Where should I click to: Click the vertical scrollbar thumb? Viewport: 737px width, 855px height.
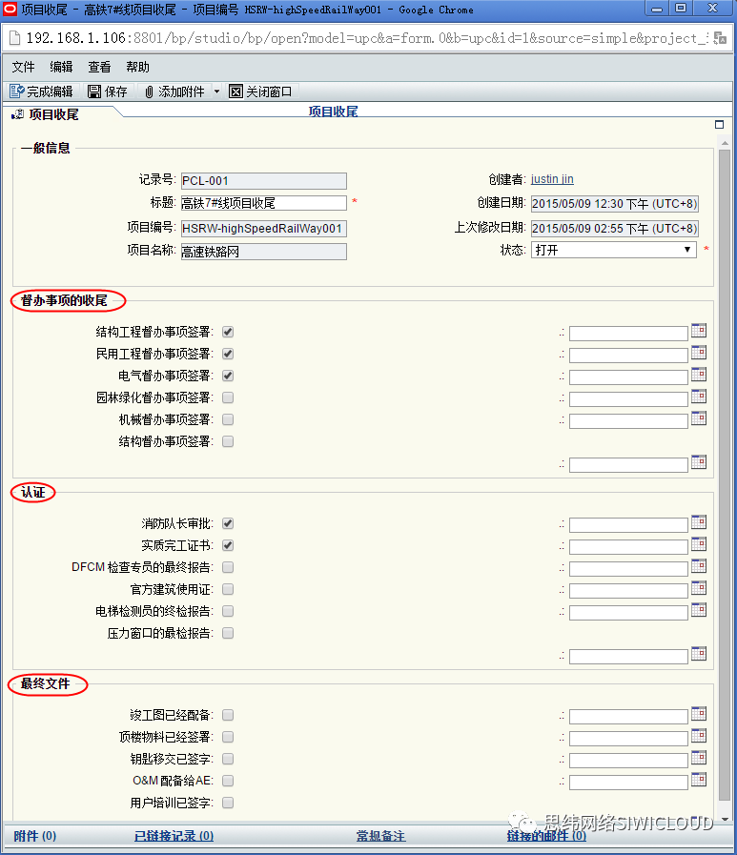pos(725,475)
